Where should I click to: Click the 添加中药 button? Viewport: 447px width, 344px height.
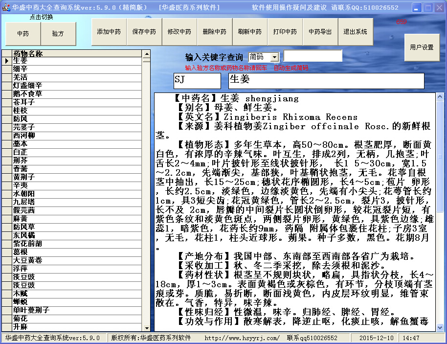(109, 32)
